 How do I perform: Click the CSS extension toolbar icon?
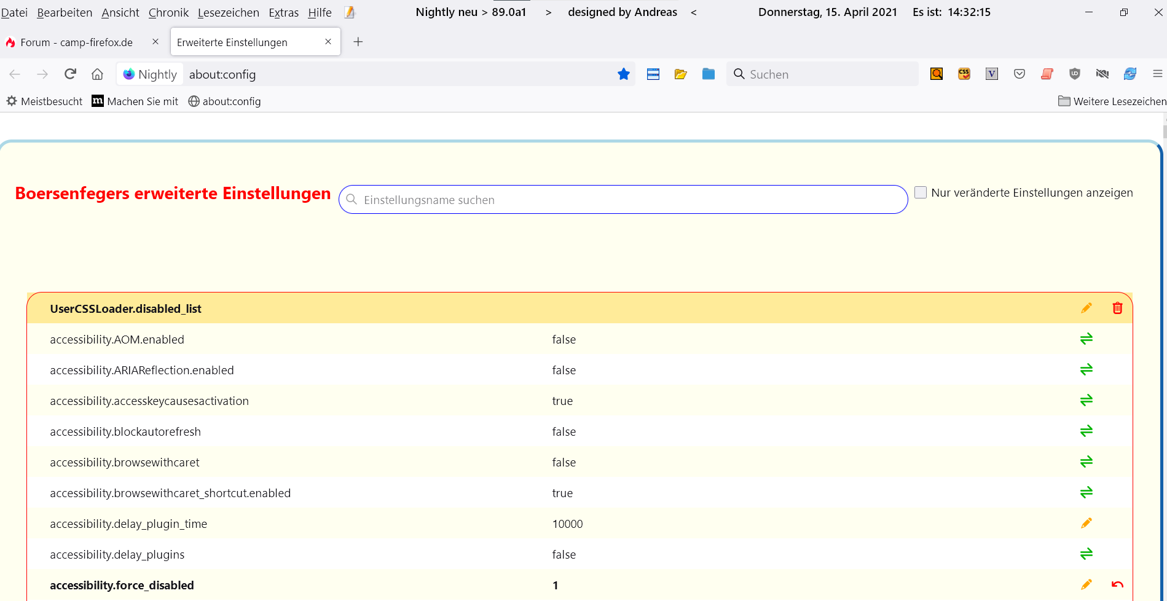(964, 74)
